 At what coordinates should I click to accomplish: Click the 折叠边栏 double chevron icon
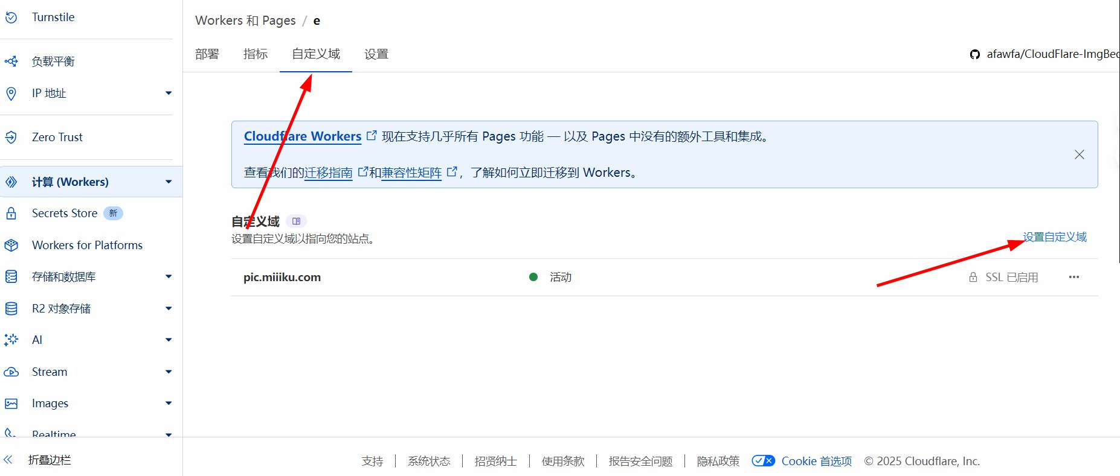[8, 460]
